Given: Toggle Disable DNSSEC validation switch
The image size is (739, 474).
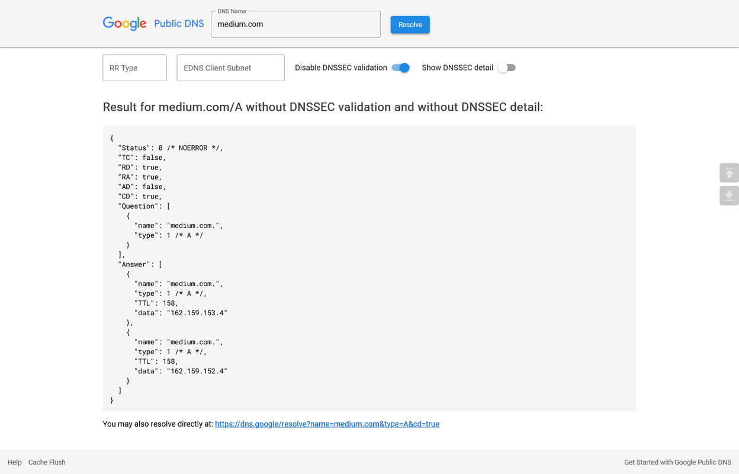Looking at the screenshot, I should (x=401, y=68).
